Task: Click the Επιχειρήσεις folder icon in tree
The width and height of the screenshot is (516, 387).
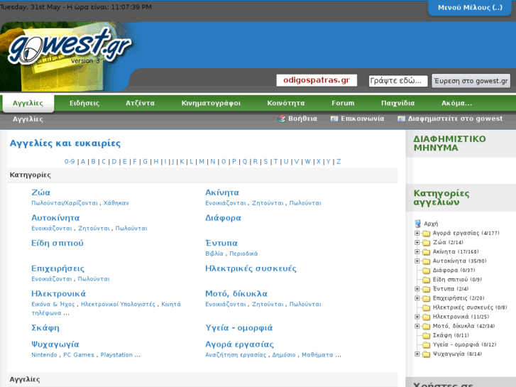Action: (x=426, y=298)
